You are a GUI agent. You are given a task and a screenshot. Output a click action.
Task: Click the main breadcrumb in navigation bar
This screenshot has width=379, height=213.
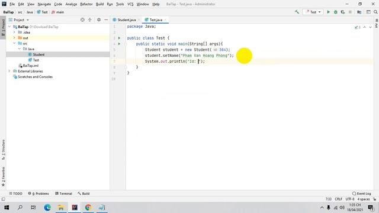pyautogui.click(x=58, y=12)
